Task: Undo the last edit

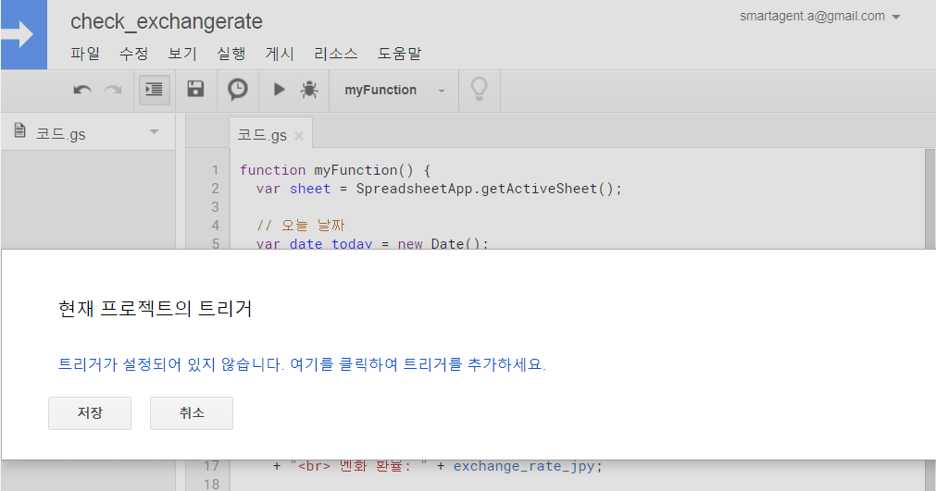Action: (x=82, y=90)
